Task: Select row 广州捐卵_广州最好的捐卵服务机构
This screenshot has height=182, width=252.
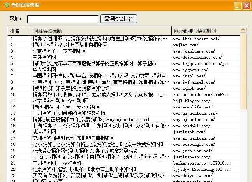Action: [x=124, y=114]
